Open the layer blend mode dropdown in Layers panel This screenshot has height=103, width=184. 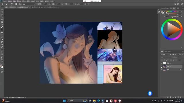pos(166,57)
